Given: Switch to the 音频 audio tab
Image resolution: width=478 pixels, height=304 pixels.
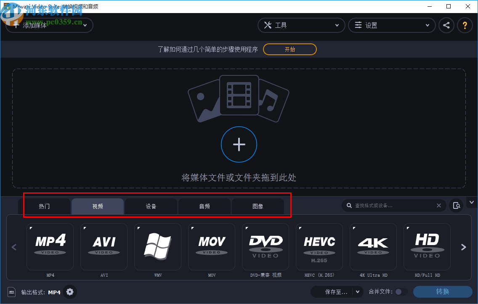Looking at the screenshot, I should point(204,206).
